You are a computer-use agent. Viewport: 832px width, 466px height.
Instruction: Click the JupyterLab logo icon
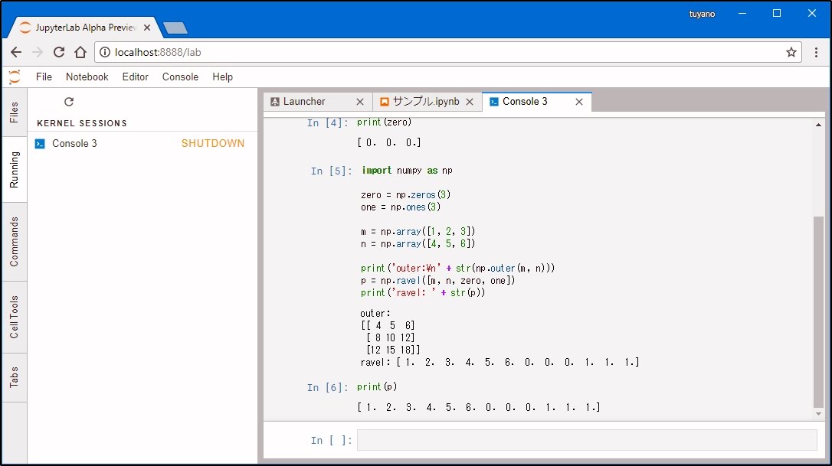tap(15, 77)
